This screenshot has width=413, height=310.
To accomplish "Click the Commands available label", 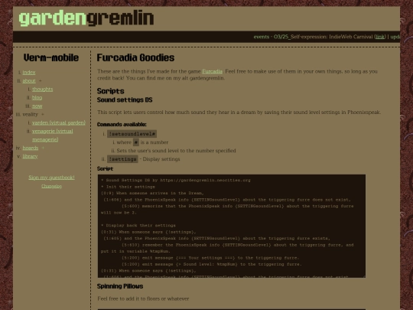I will [122, 125].
